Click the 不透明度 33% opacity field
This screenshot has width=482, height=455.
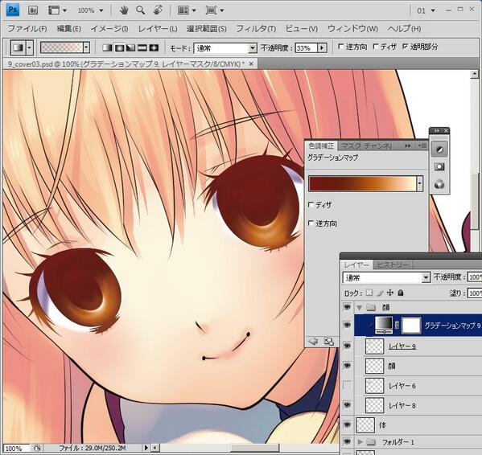click(x=306, y=48)
